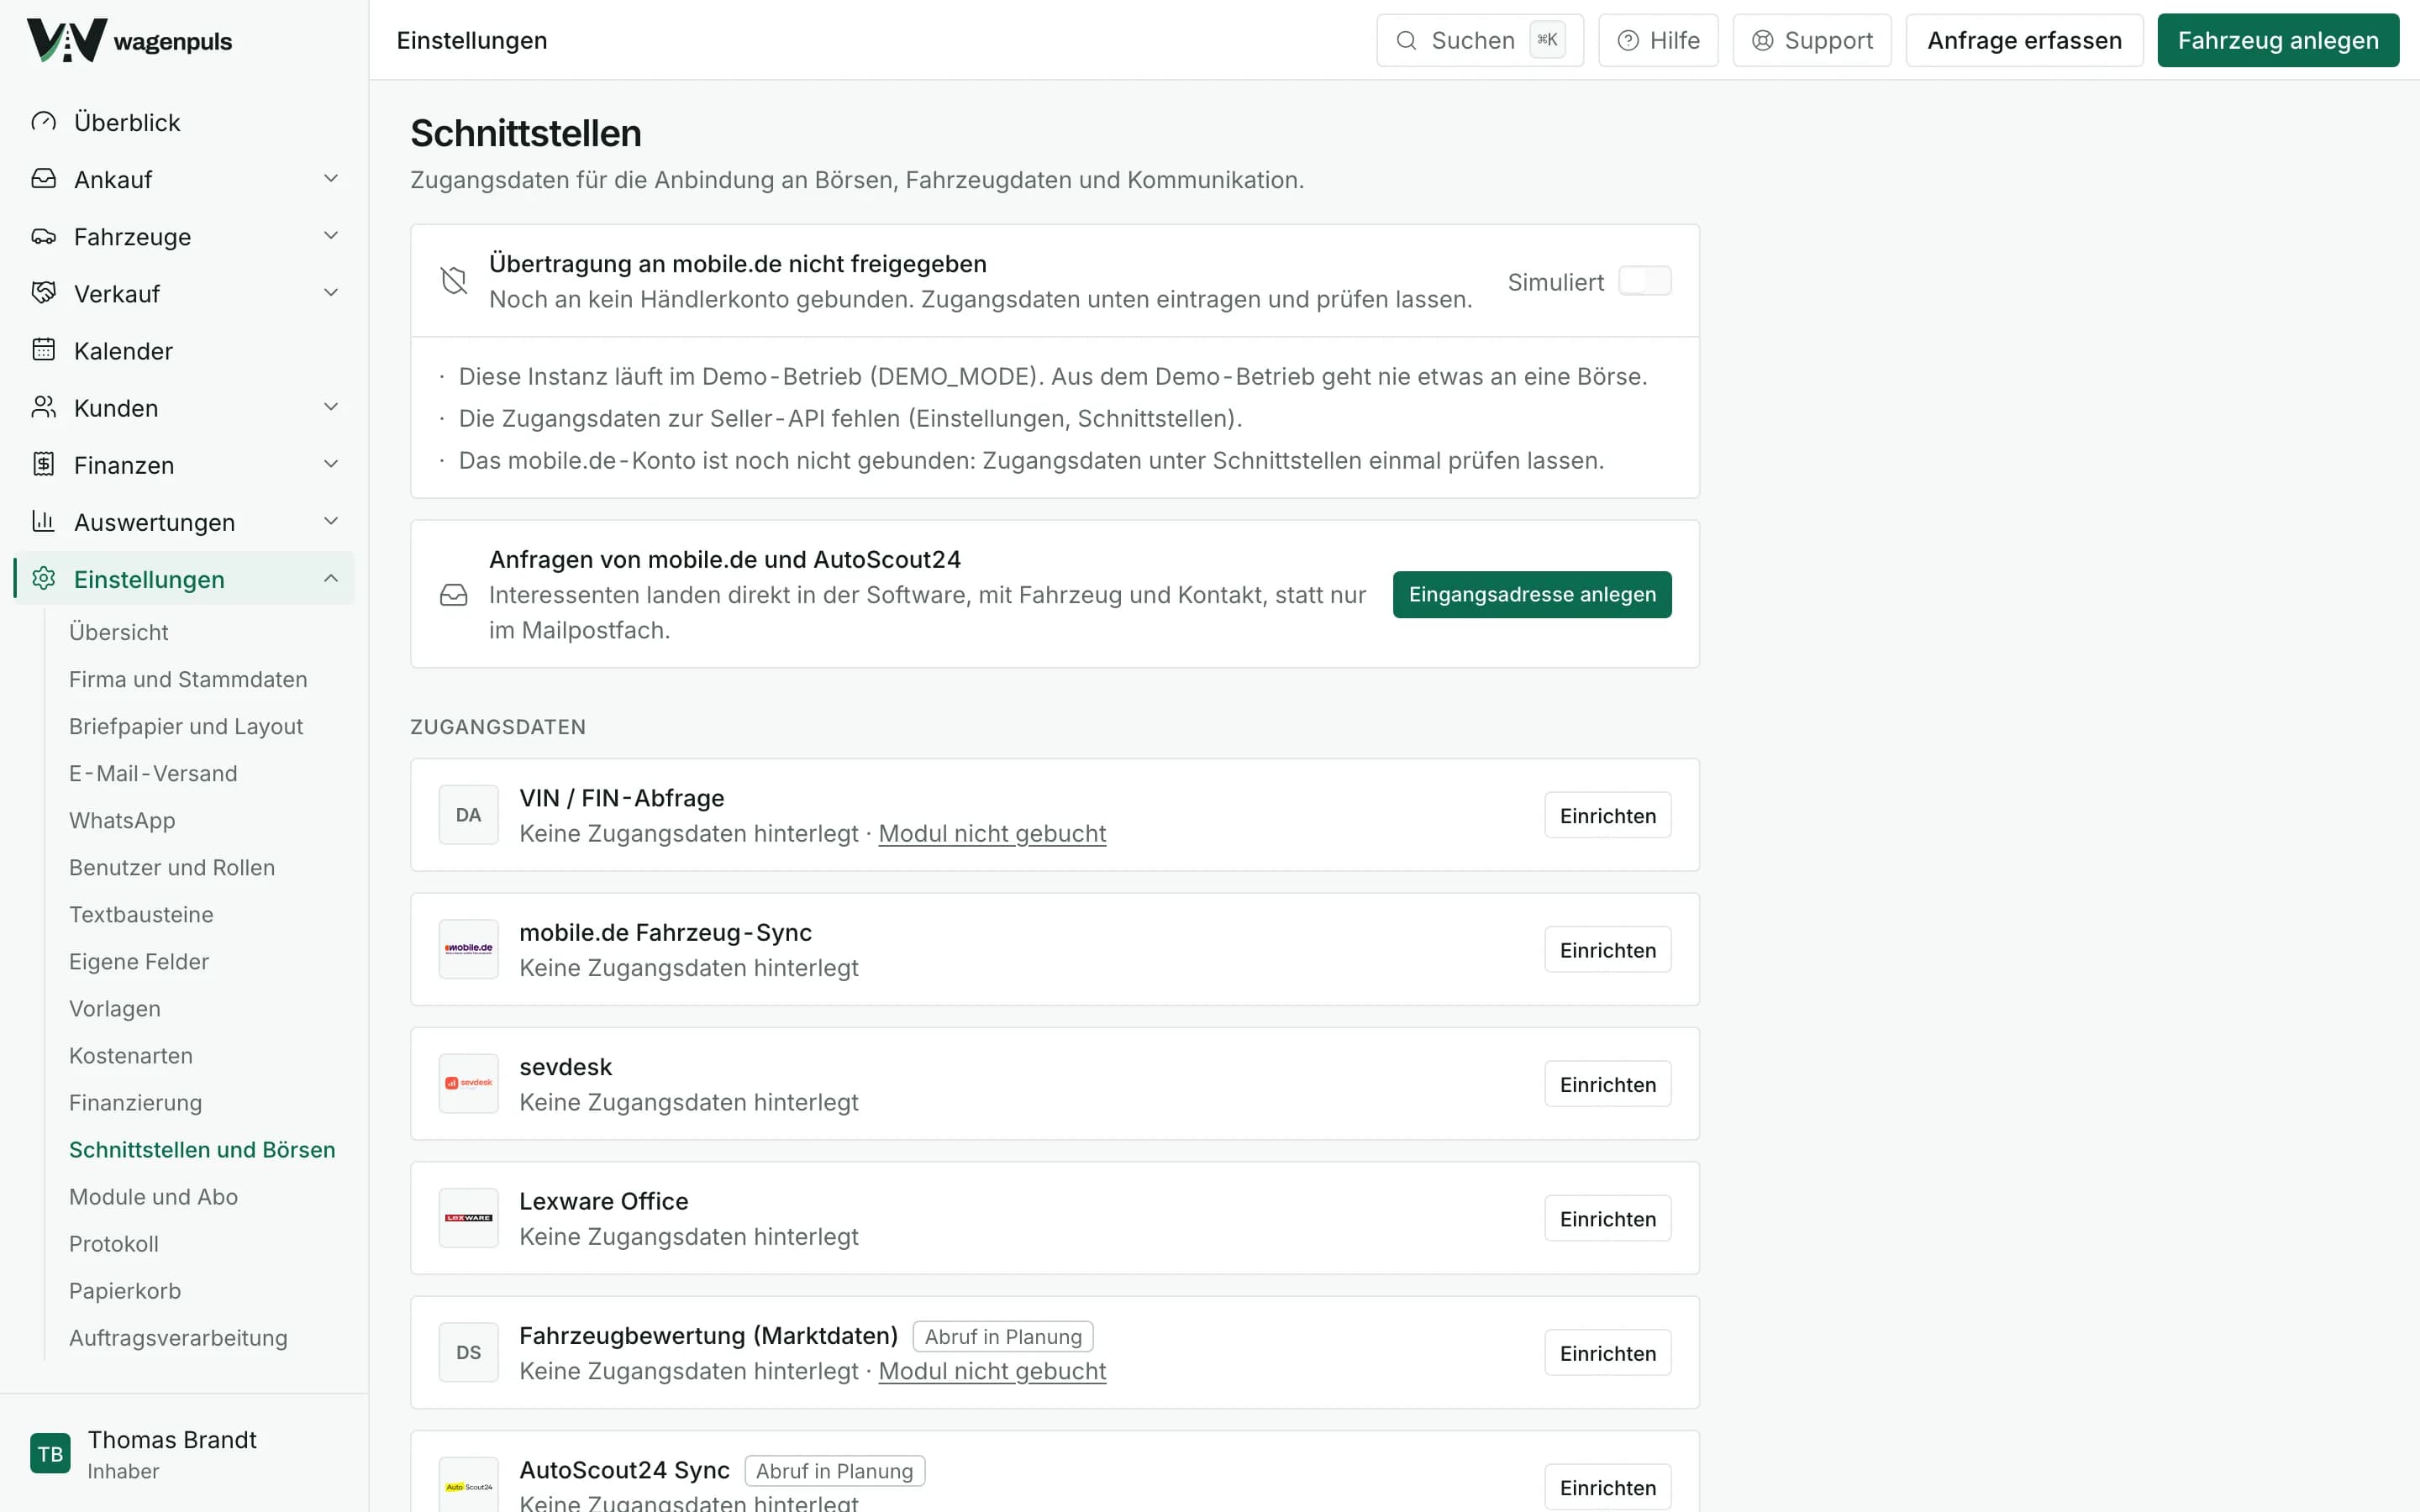Click Einrichten for sevdesk
Image resolution: width=2420 pixels, height=1512 pixels.
click(x=1607, y=1084)
